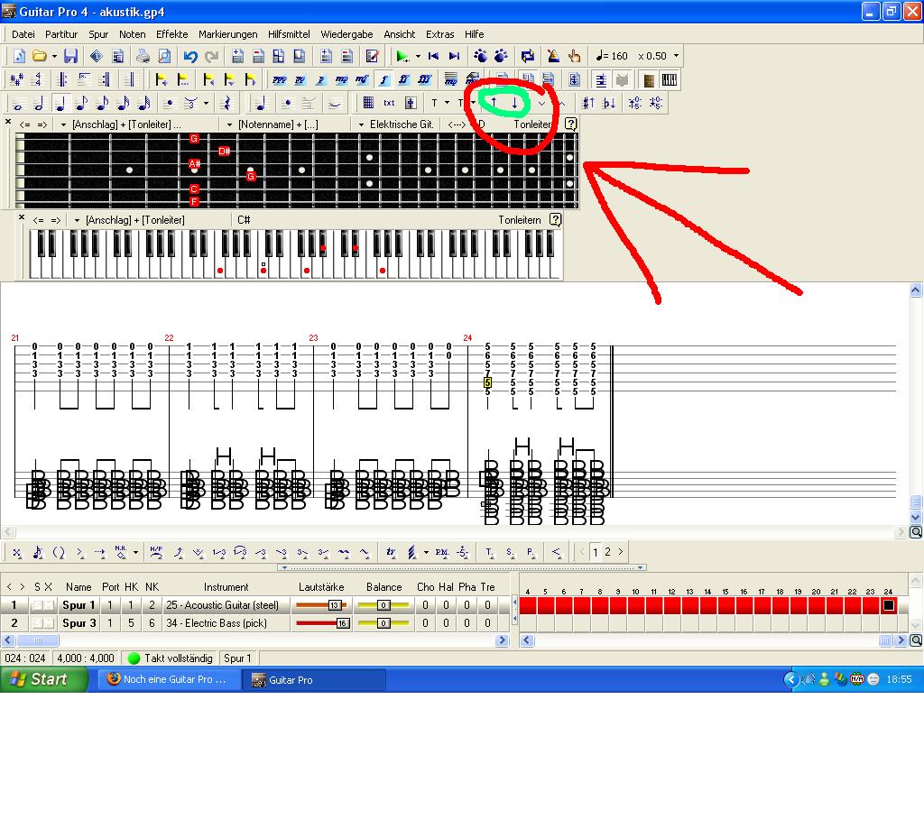Insert a repeat open bar sign
This screenshot has width=924, height=819.
click(x=62, y=79)
